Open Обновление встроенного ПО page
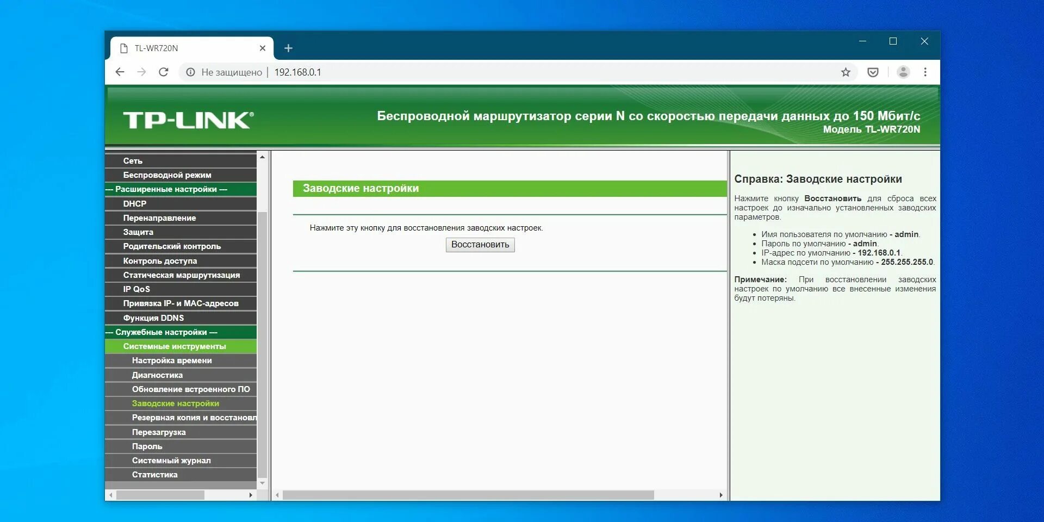Viewport: 1044px width, 522px height. pos(181,389)
